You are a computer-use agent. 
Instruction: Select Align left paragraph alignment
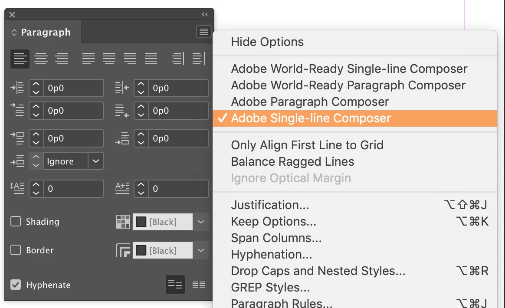tap(20, 59)
